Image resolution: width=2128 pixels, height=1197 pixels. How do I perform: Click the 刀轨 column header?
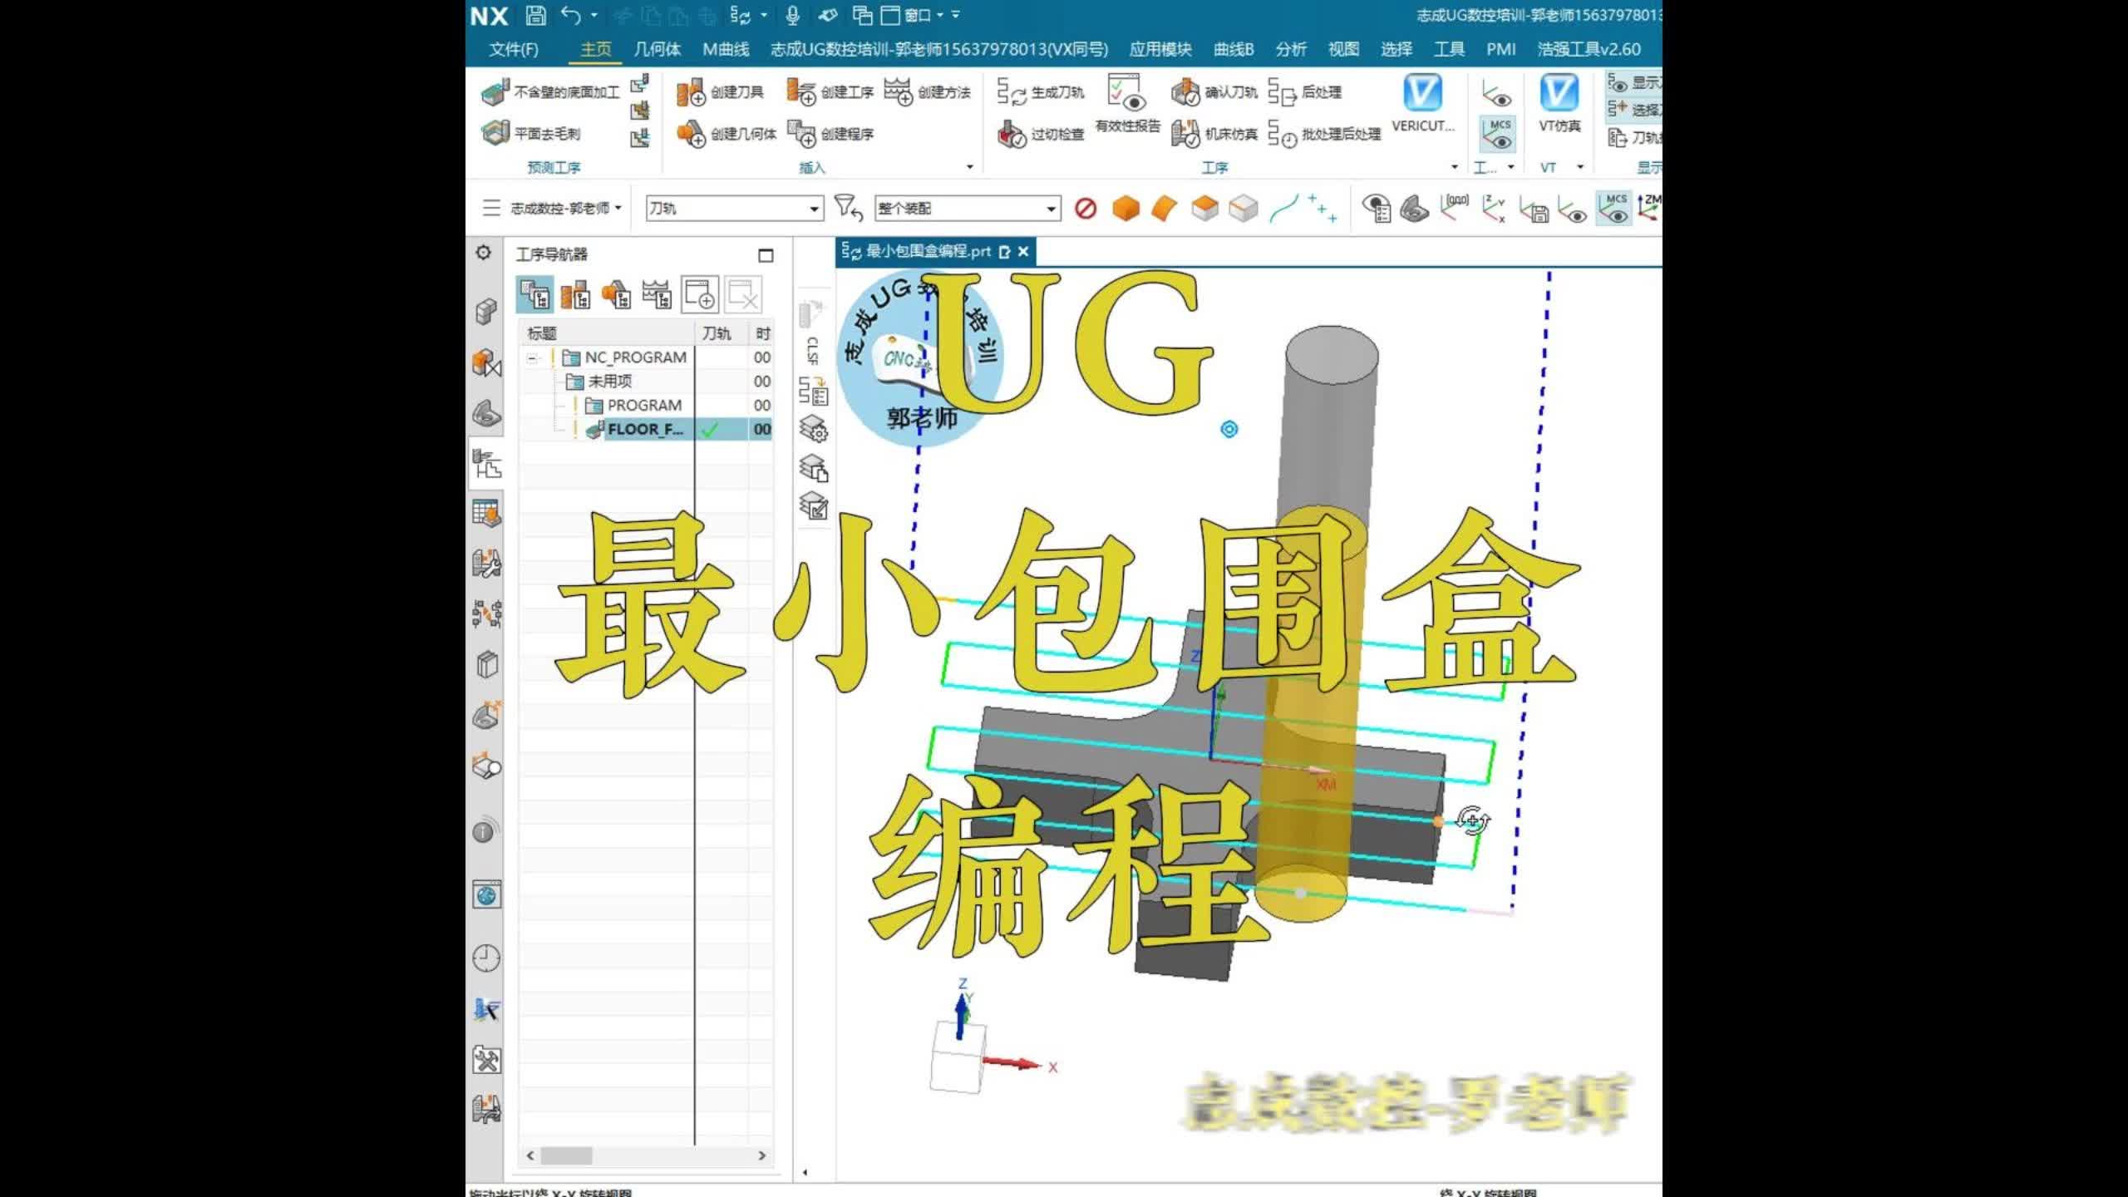click(717, 333)
